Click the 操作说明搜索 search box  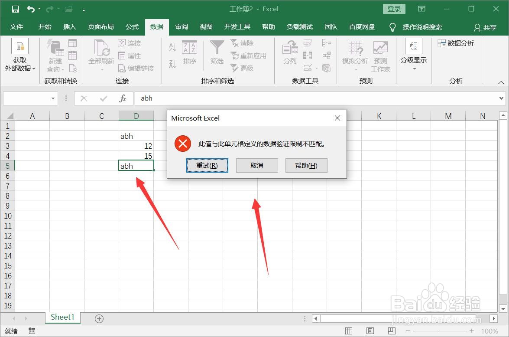422,27
